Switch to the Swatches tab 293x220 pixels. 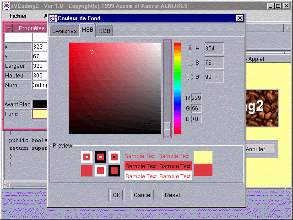[x=64, y=31]
